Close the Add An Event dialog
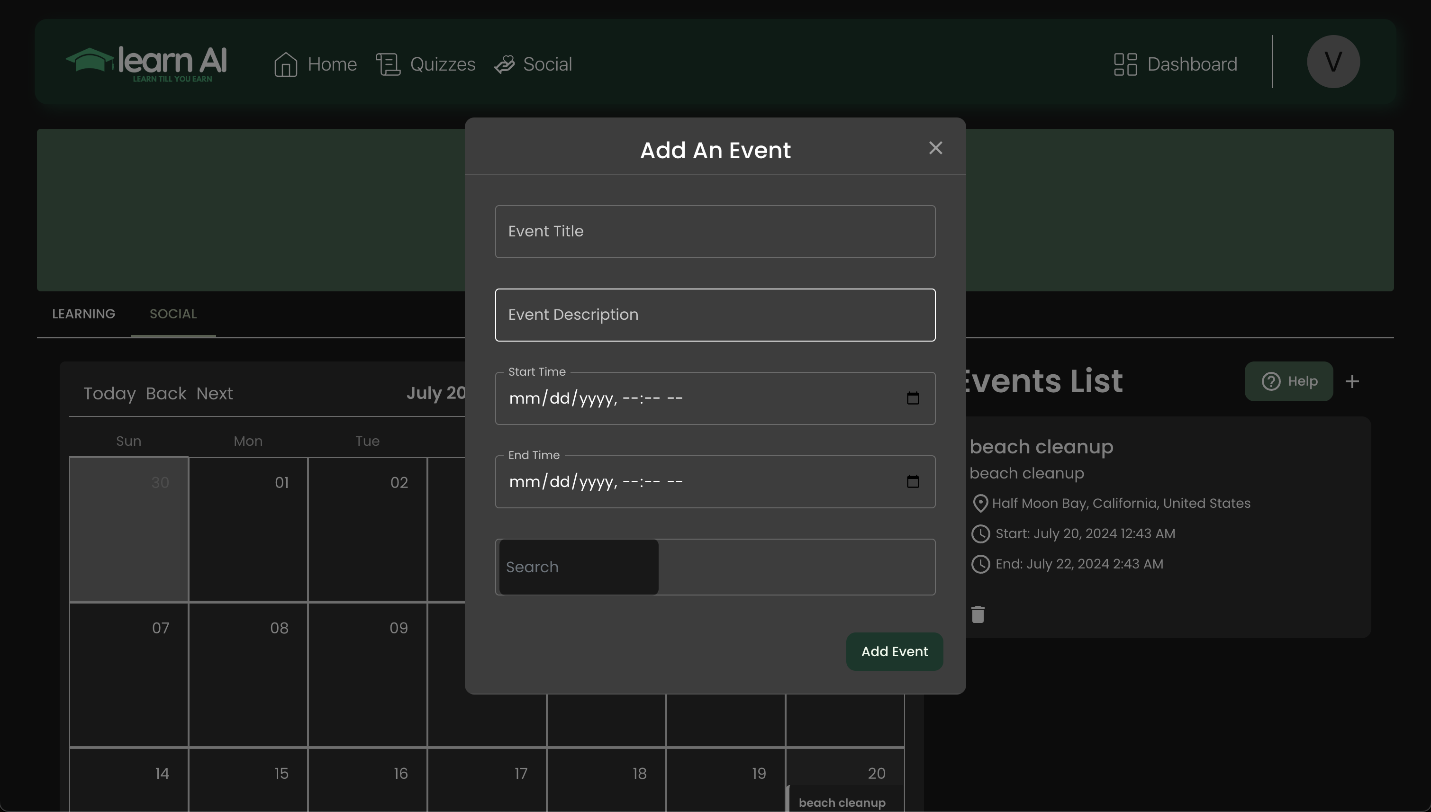 pyautogui.click(x=935, y=148)
